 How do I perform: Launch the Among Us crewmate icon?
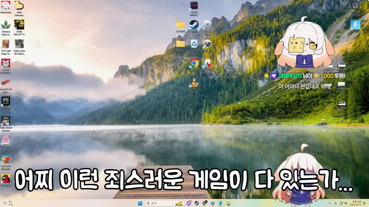(6, 179)
